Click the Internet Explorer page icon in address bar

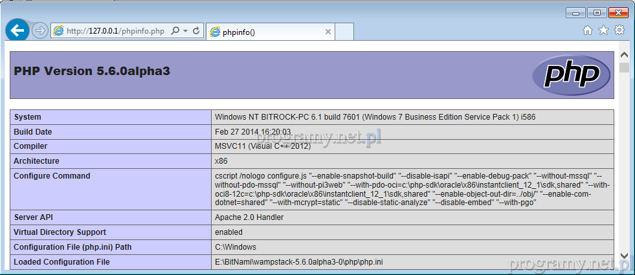58,31
